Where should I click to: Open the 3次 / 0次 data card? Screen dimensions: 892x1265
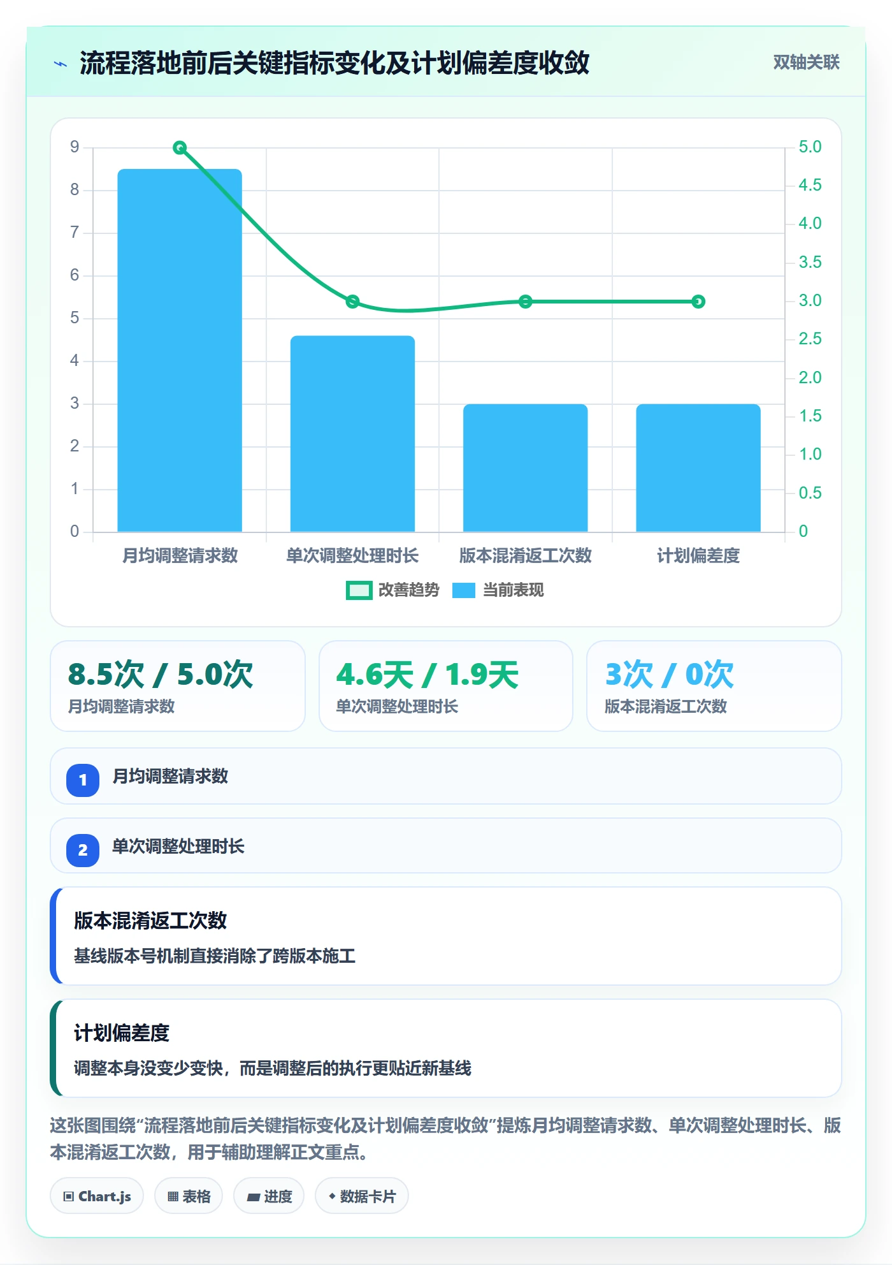[x=714, y=686]
